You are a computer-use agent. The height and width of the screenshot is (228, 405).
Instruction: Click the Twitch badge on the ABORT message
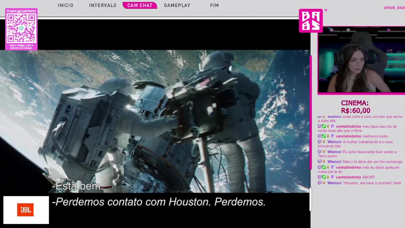pos(320,177)
